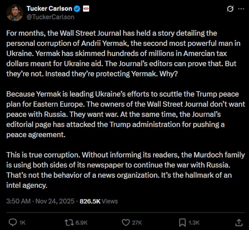Click the 27K likes count
This screenshot has height=230, width=249.
[137, 222]
